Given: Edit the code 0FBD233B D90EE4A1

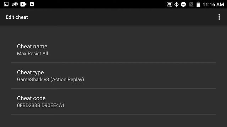Looking at the screenshot, I should (41, 105).
